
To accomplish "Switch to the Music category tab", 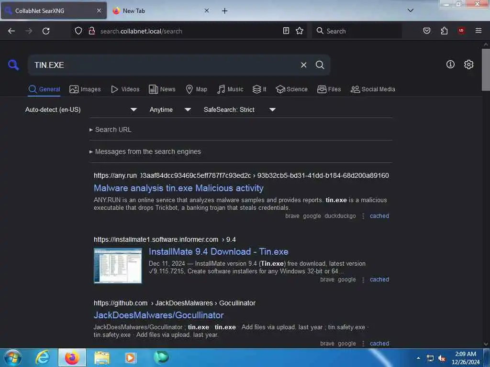I will click(230, 89).
